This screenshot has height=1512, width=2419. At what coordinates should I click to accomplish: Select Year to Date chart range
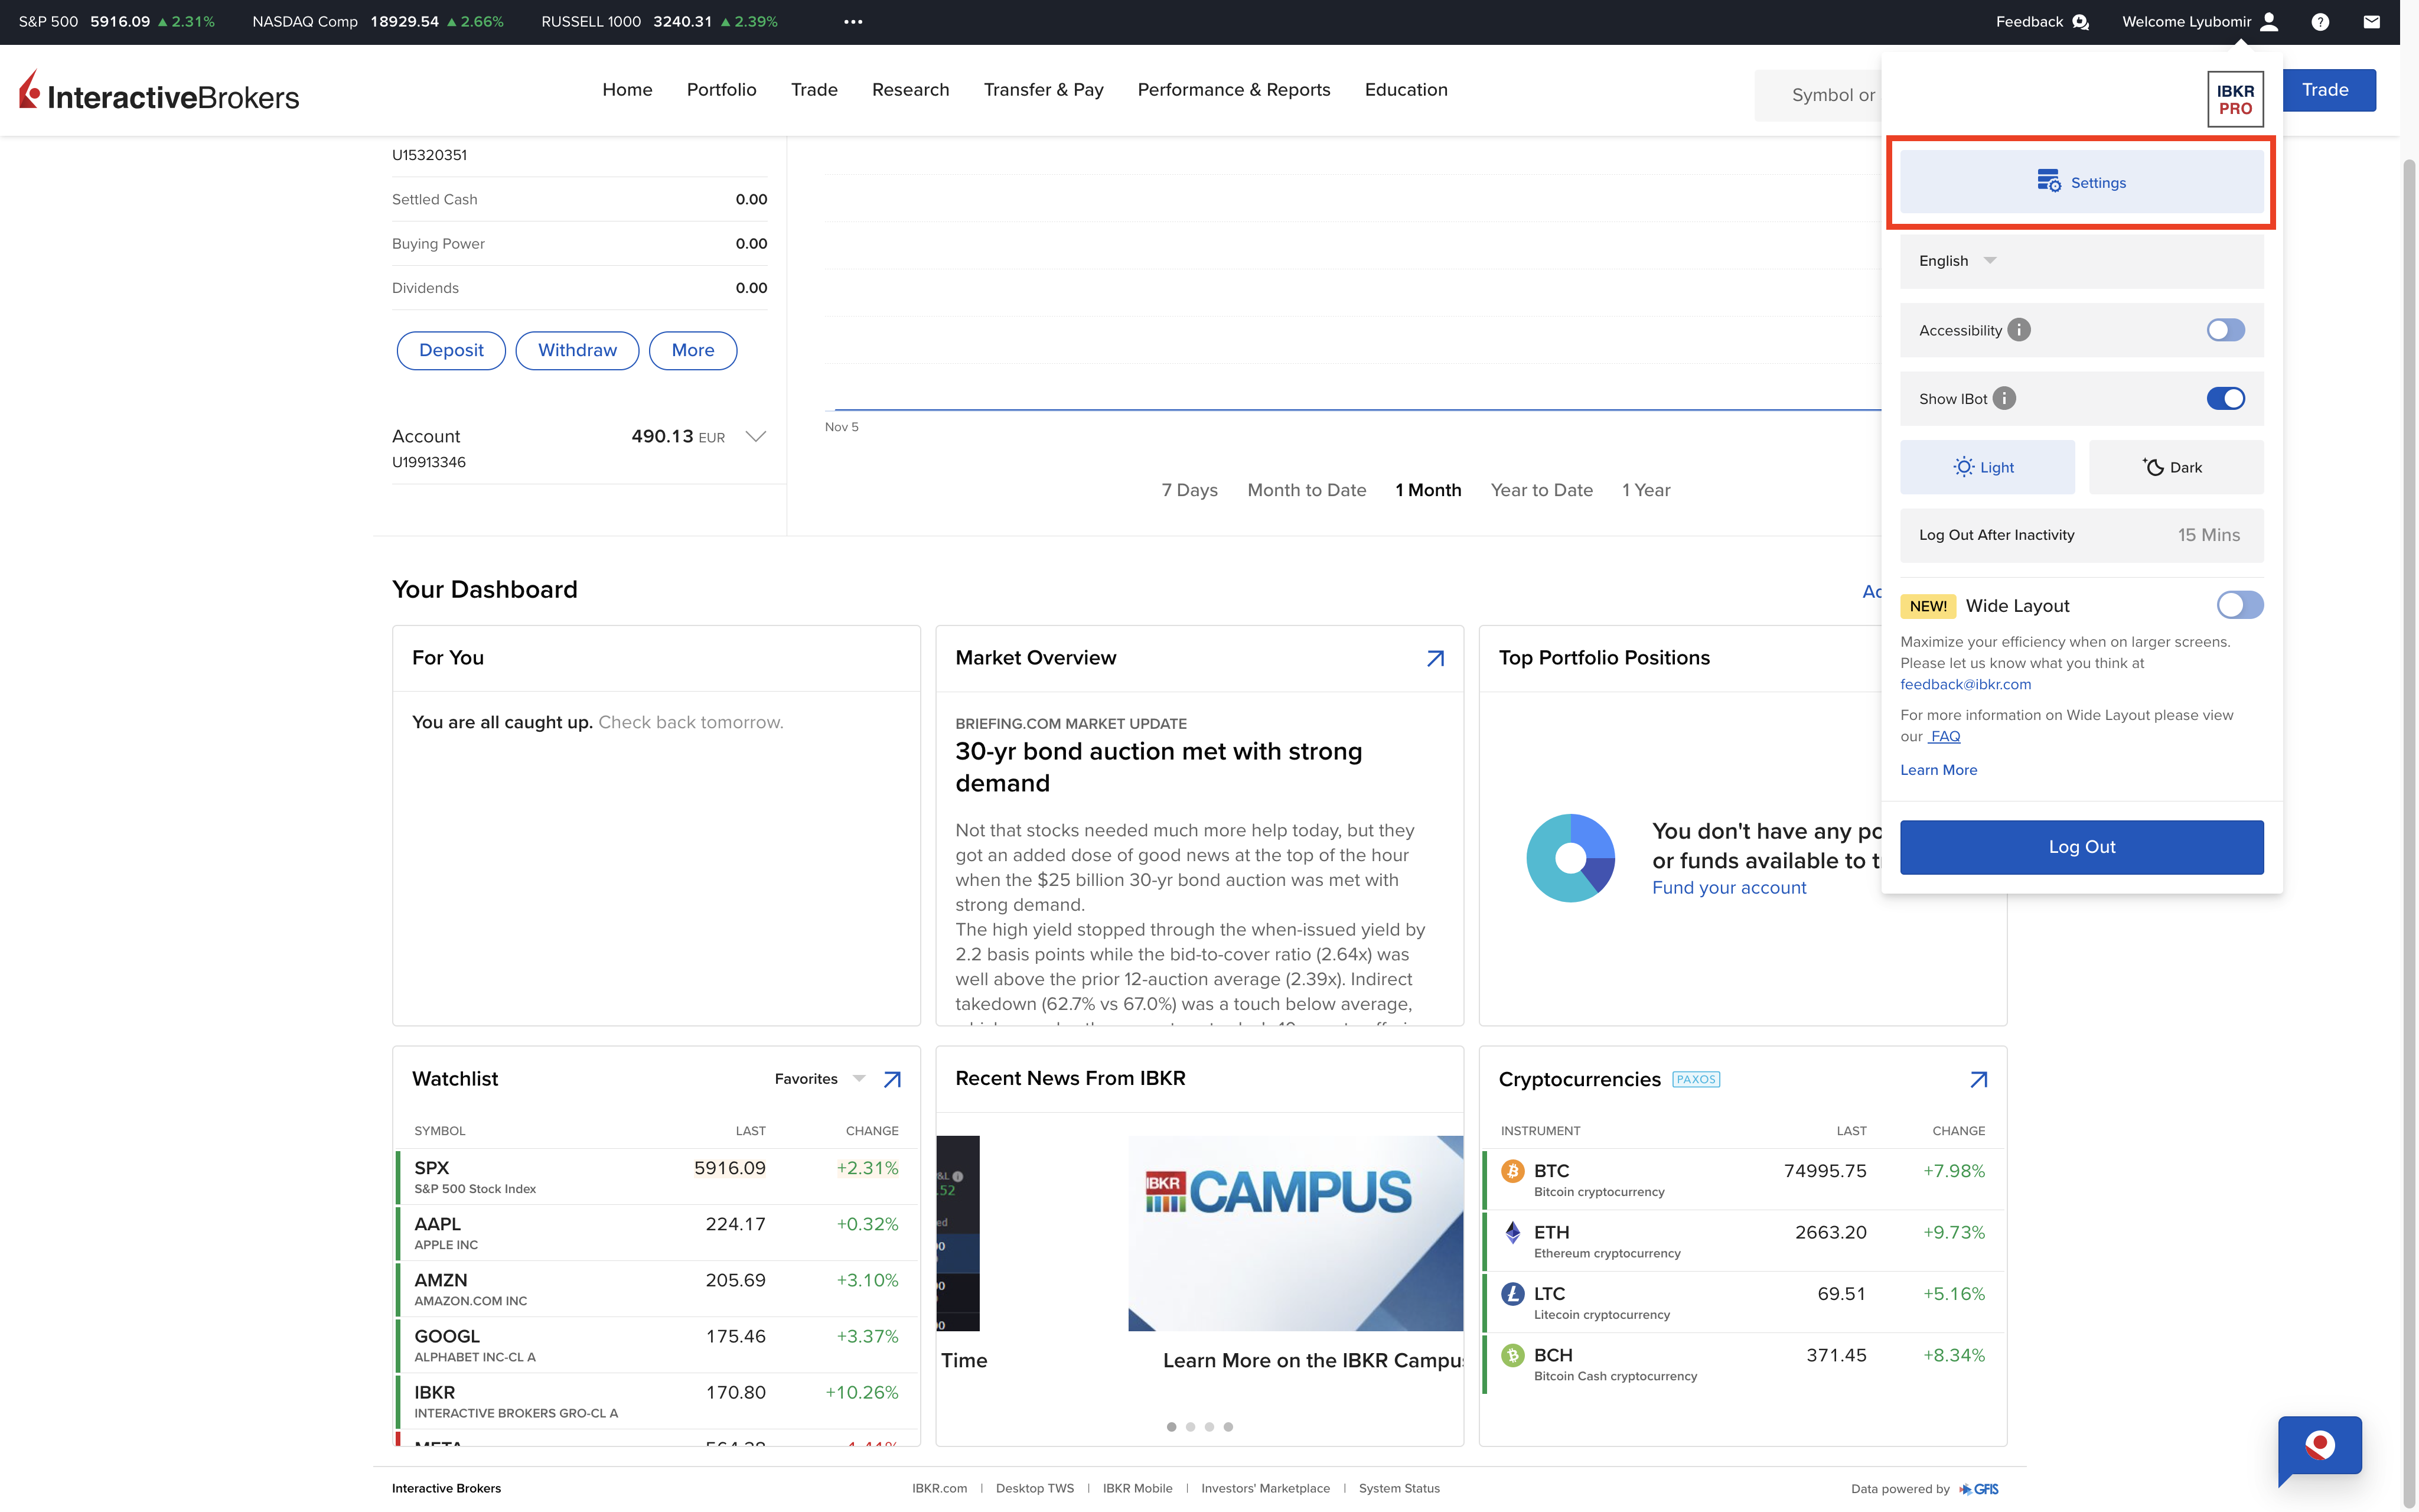[1540, 490]
